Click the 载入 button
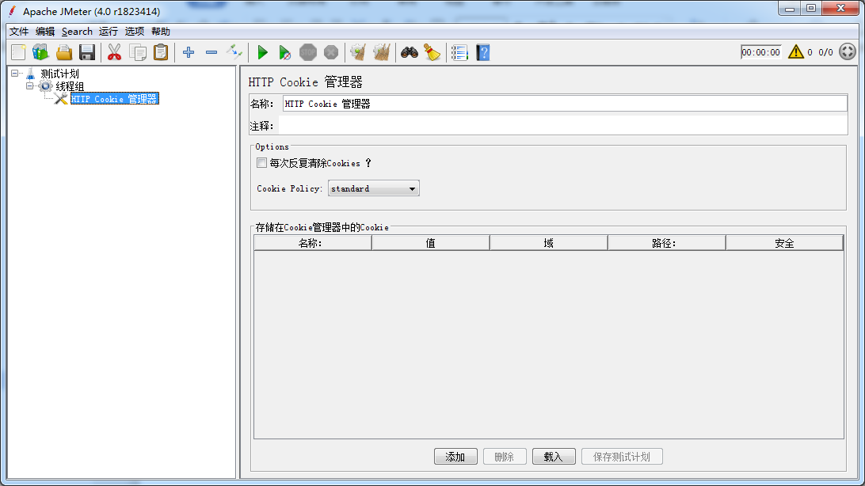The height and width of the screenshot is (486, 865). coord(554,457)
